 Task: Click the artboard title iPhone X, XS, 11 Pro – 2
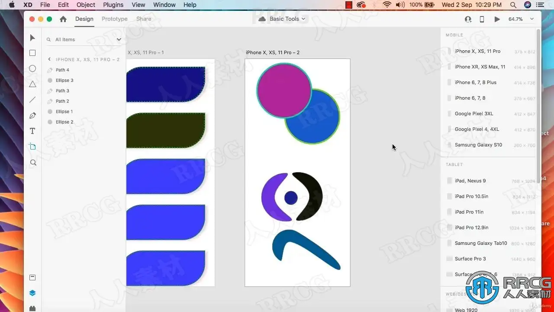click(273, 52)
